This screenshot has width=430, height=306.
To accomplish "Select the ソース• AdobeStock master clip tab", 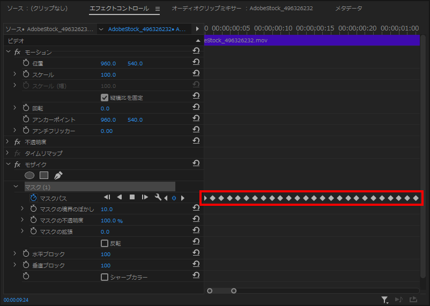I will [x=49, y=29].
